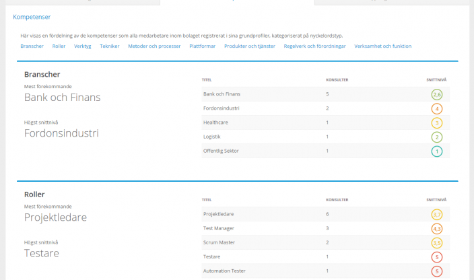The image size is (474, 280).
Task: Open Regelverk och förordningar link
Action: point(315,46)
